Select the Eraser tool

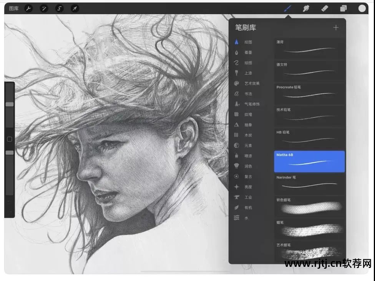(x=325, y=8)
